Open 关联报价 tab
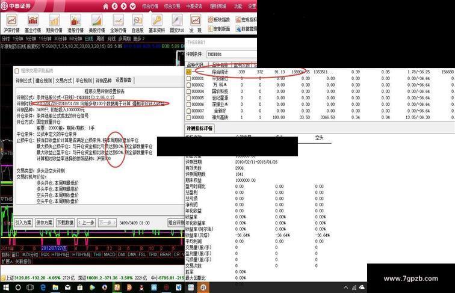 click(x=23, y=261)
